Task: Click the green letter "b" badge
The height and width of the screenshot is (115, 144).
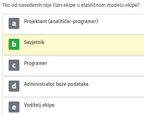Action: pos(14,44)
